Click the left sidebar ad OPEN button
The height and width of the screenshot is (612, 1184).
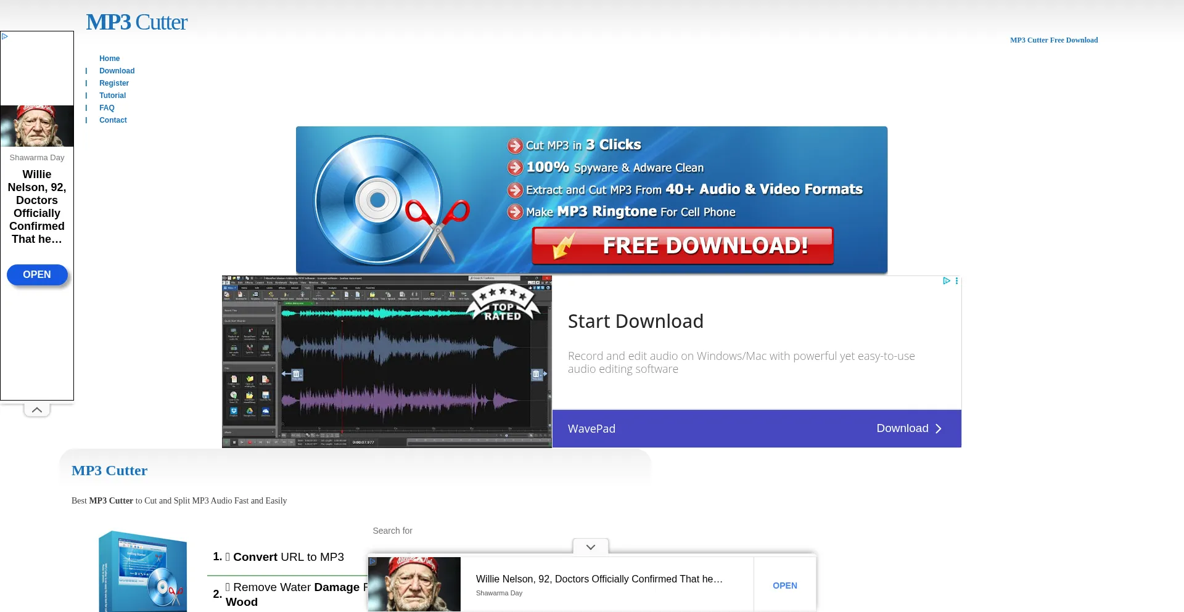[37, 275]
